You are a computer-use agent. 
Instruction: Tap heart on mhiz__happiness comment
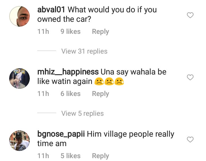pyautogui.click(x=190, y=77)
